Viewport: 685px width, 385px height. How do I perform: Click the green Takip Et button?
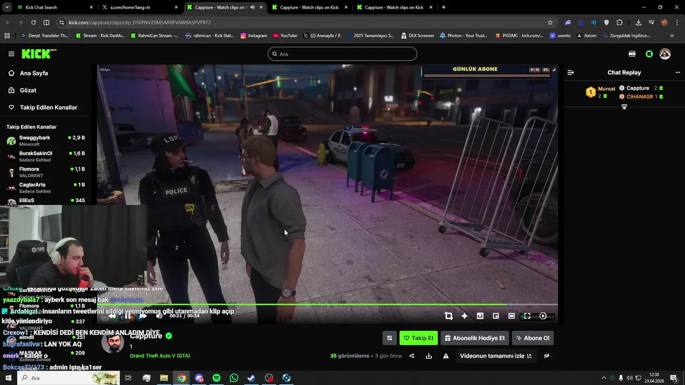pos(418,338)
